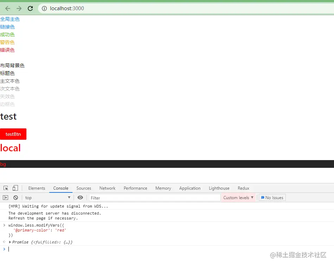Switch to the Network tab
The image size is (334, 266).
(x=107, y=188)
